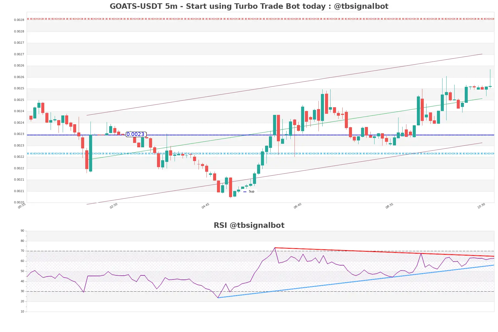Click the red descending RSI trendline
The image size is (498, 332).
pos(384,252)
